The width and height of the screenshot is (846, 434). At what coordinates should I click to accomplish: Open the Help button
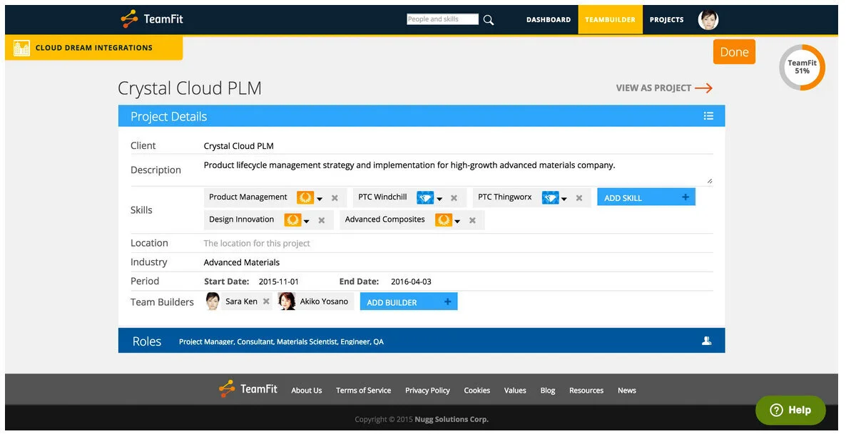(x=790, y=410)
